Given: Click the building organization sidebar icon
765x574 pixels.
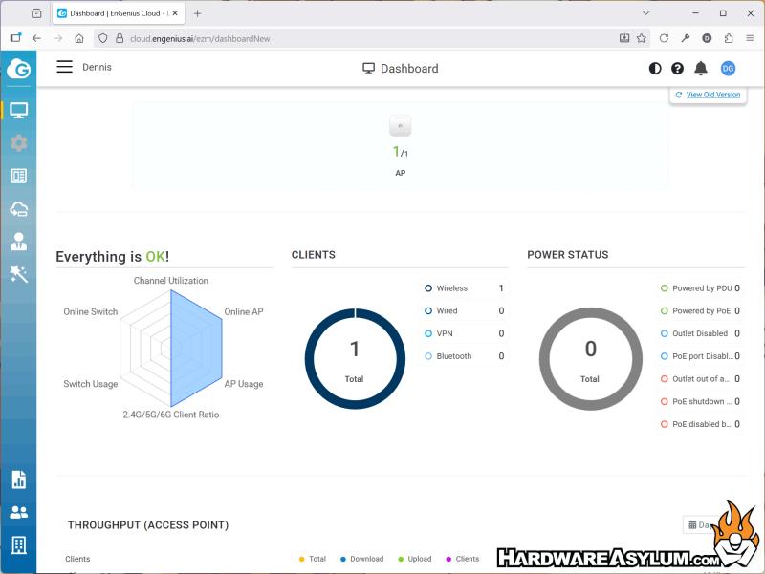Looking at the screenshot, I should point(18,545).
